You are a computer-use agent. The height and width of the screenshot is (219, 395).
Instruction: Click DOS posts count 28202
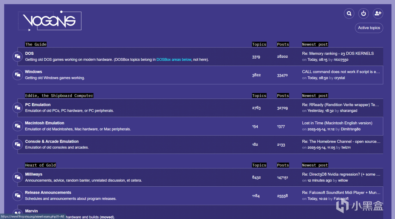282,57
